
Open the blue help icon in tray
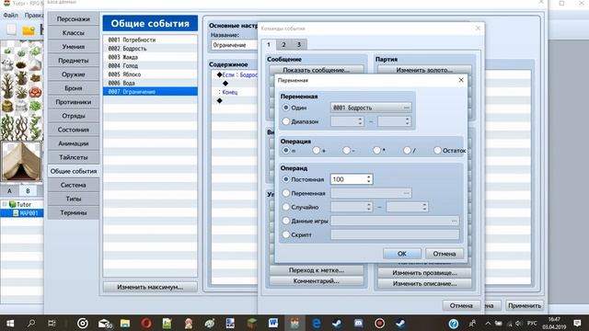454,324
